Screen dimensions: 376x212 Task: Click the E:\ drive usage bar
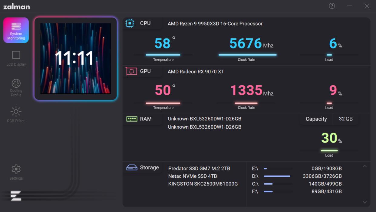pyautogui.click(x=278, y=168)
